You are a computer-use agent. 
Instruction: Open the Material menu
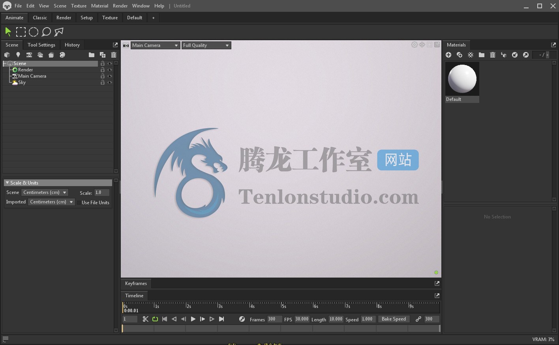tap(99, 6)
